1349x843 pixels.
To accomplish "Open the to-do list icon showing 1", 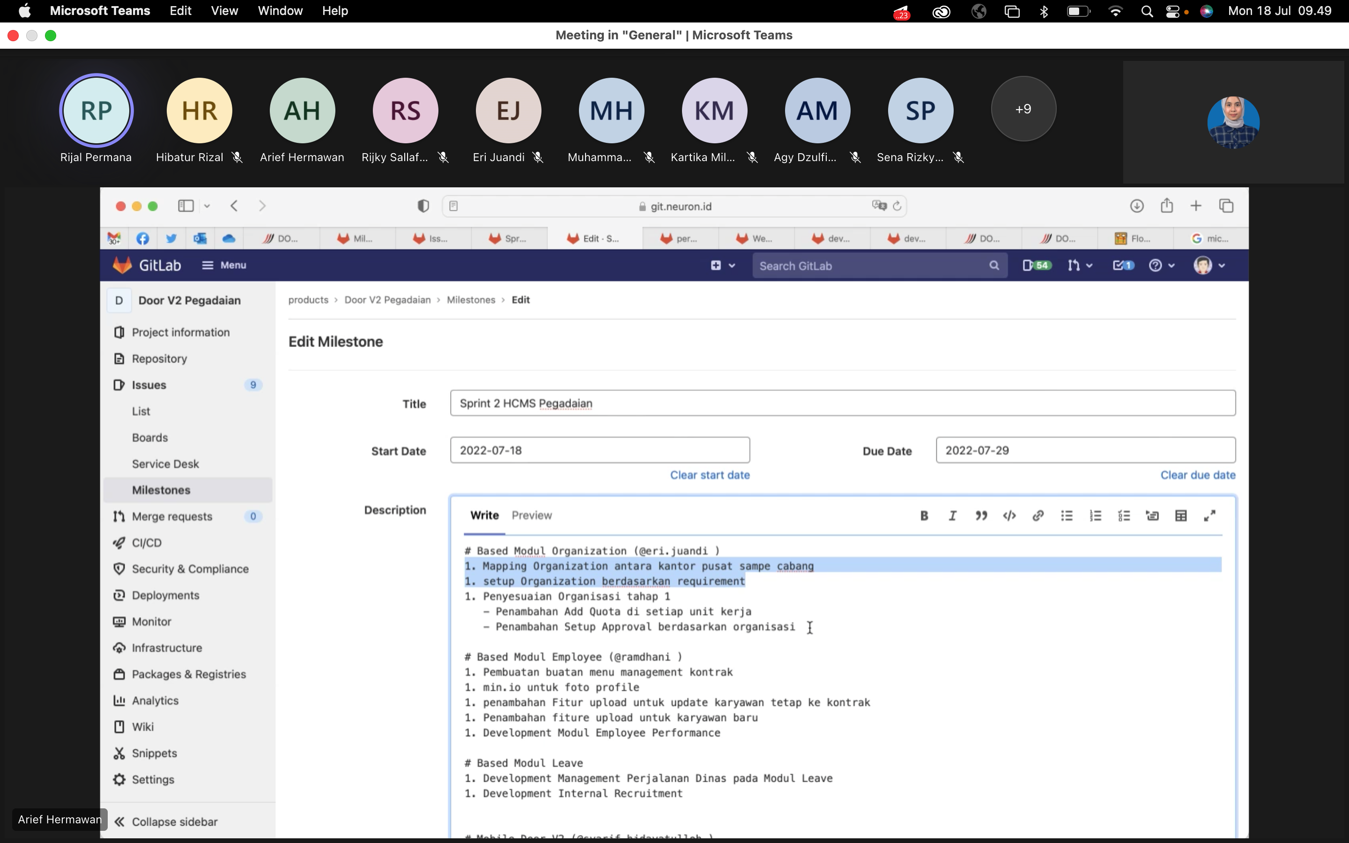I will [x=1123, y=266].
